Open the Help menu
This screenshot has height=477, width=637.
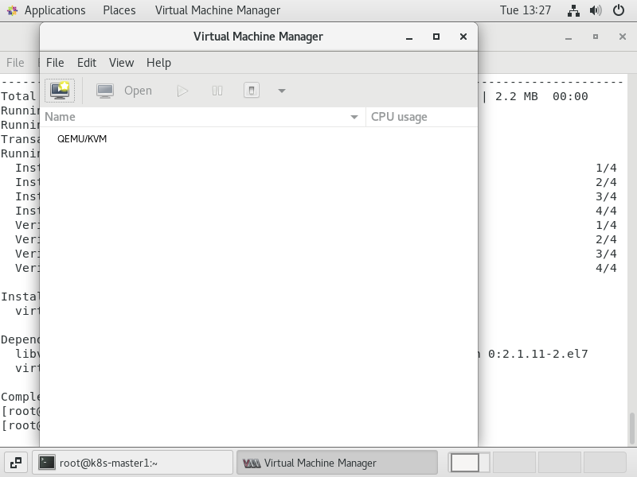coord(158,63)
